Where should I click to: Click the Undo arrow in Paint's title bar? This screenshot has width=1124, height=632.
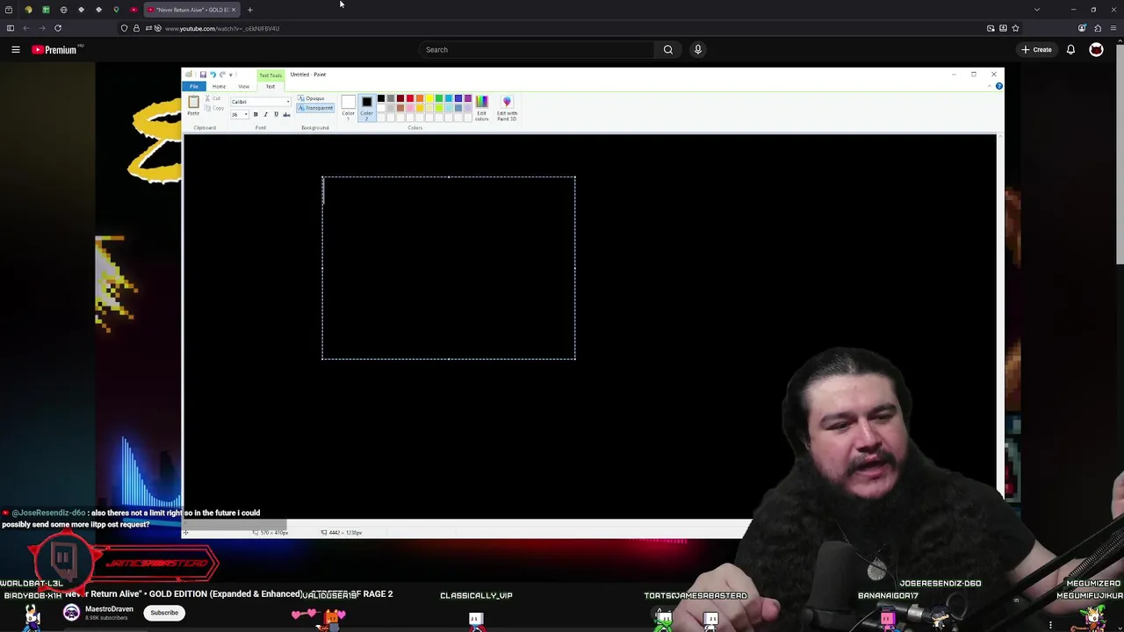click(x=213, y=75)
